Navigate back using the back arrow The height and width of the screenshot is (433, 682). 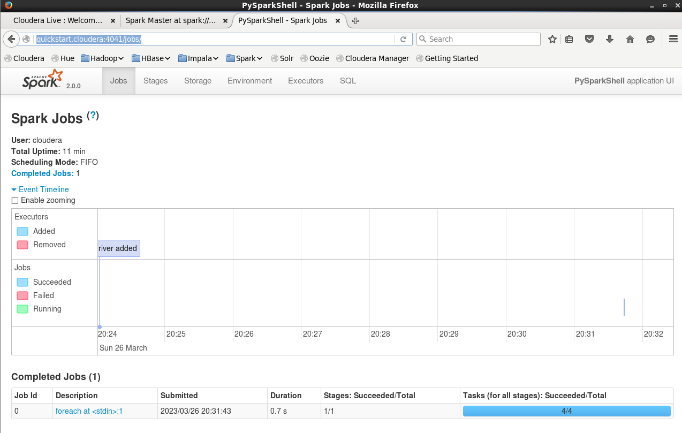[11, 39]
